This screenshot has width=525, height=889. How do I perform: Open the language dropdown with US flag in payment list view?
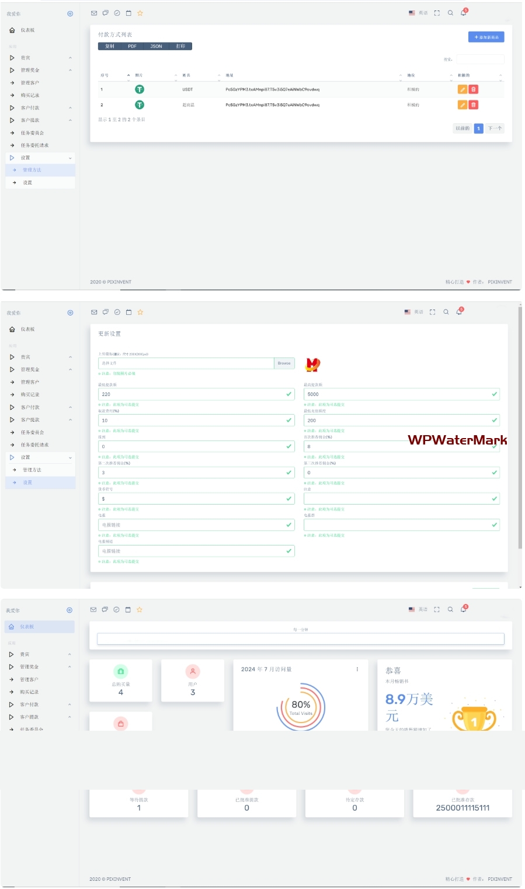pos(418,13)
